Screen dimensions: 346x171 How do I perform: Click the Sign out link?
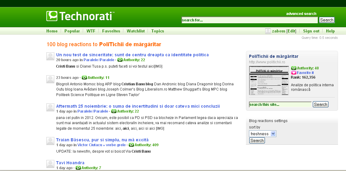(311, 31)
